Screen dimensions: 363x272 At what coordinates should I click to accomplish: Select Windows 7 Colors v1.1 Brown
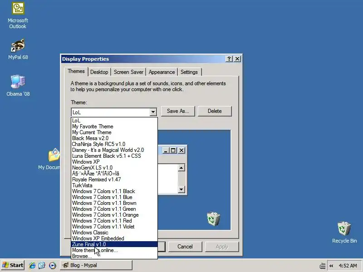coord(114,203)
